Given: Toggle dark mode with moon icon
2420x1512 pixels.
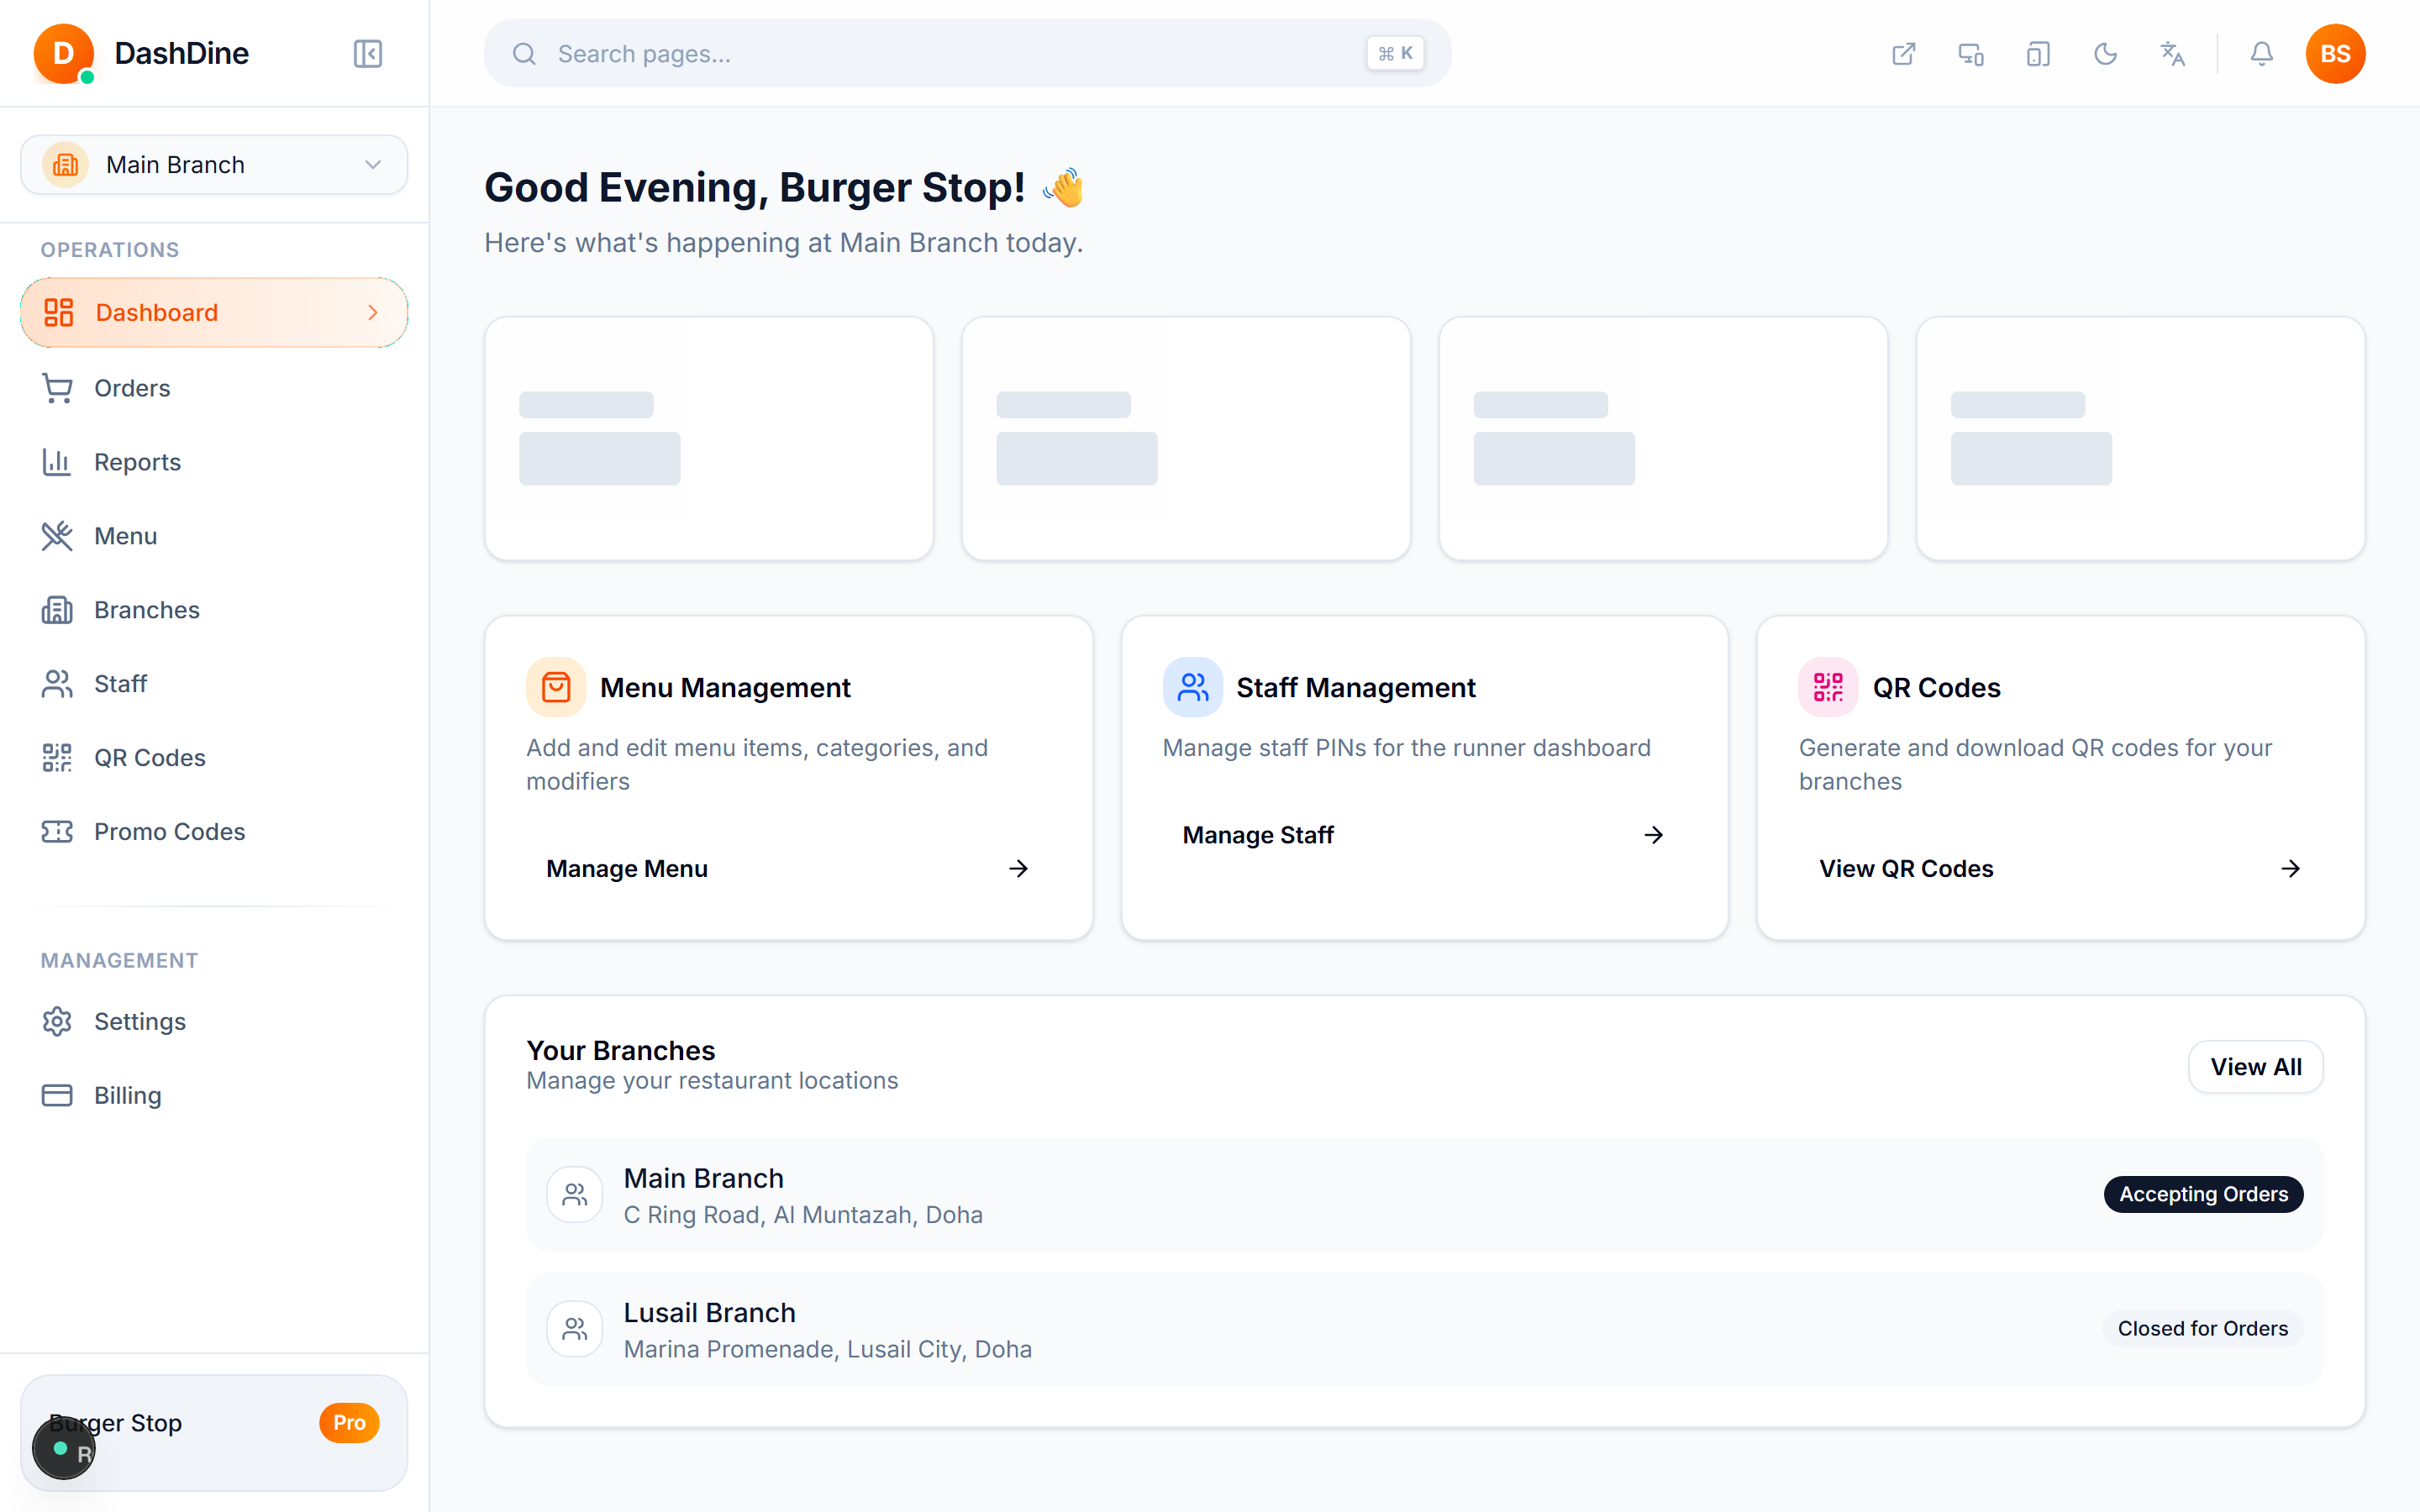Looking at the screenshot, I should point(2105,53).
